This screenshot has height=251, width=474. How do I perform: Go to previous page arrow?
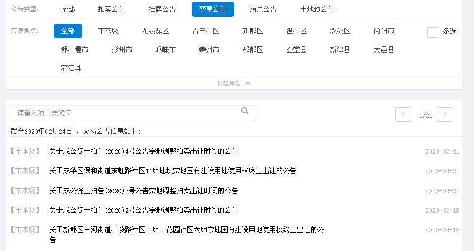click(x=403, y=114)
